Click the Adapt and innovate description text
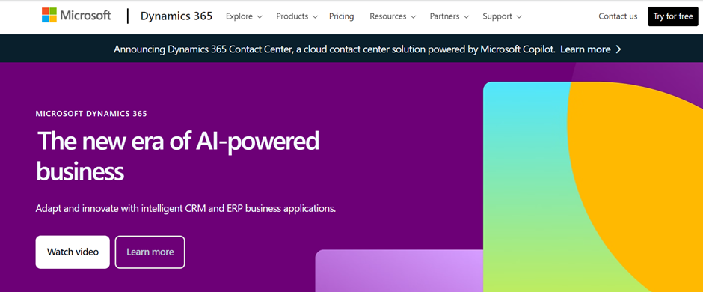Viewport: 703px width, 292px height. tap(185, 209)
